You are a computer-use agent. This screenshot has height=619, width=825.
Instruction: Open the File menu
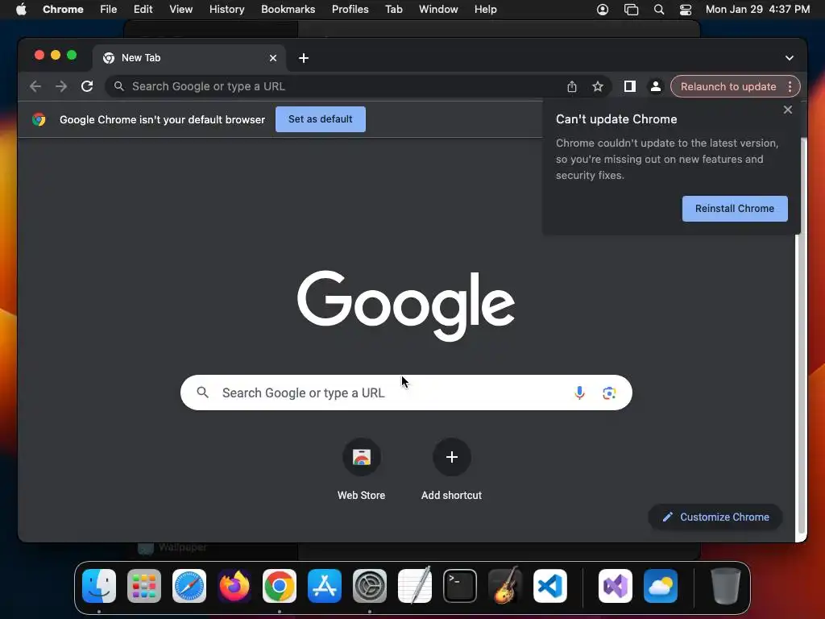click(109, 10)
